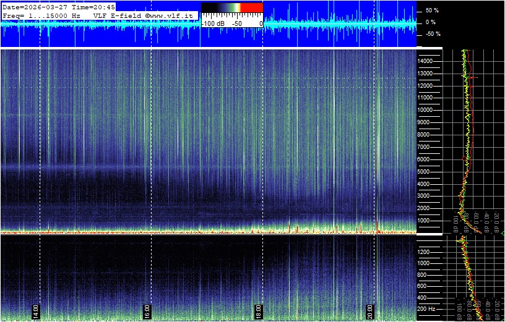
Task: Click the 50 % amplitude label
Action: pos(432,11)
